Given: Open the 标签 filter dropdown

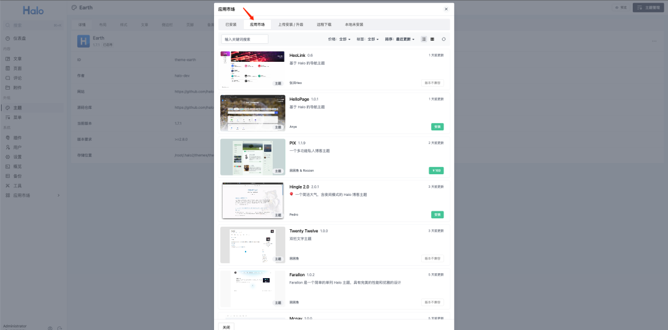Looking at the screenshot, I should click(x=367, y=39).
